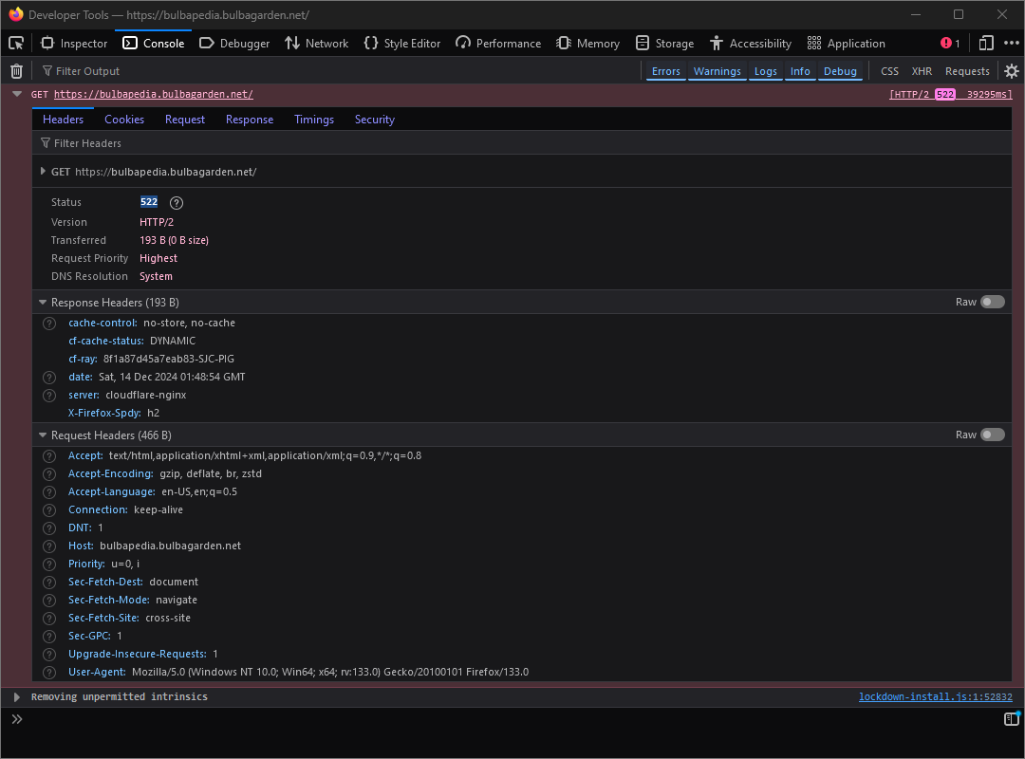Follow the lockdown-install.js source link
The width and height of the screenshot is (1025, 759).
[x=935, y=695]
